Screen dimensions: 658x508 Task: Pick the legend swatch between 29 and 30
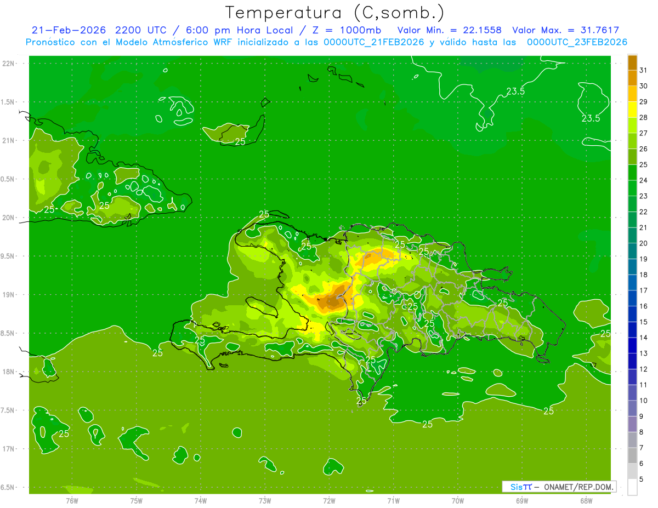[x=632, y=94]
